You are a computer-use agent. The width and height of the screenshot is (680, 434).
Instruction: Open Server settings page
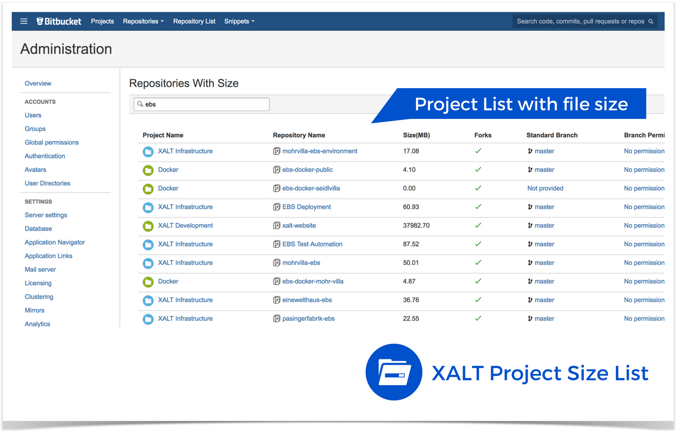[x=46, y=215]
